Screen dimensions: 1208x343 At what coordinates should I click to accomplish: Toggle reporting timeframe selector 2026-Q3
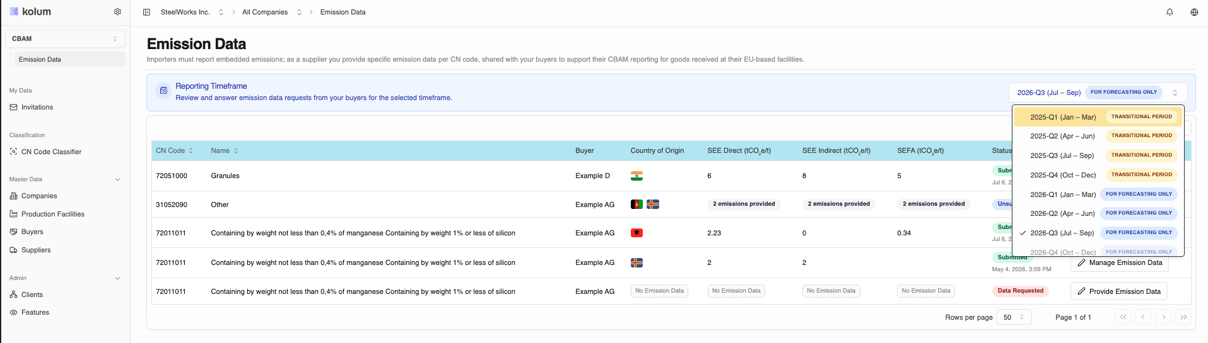click(1098, 93)
